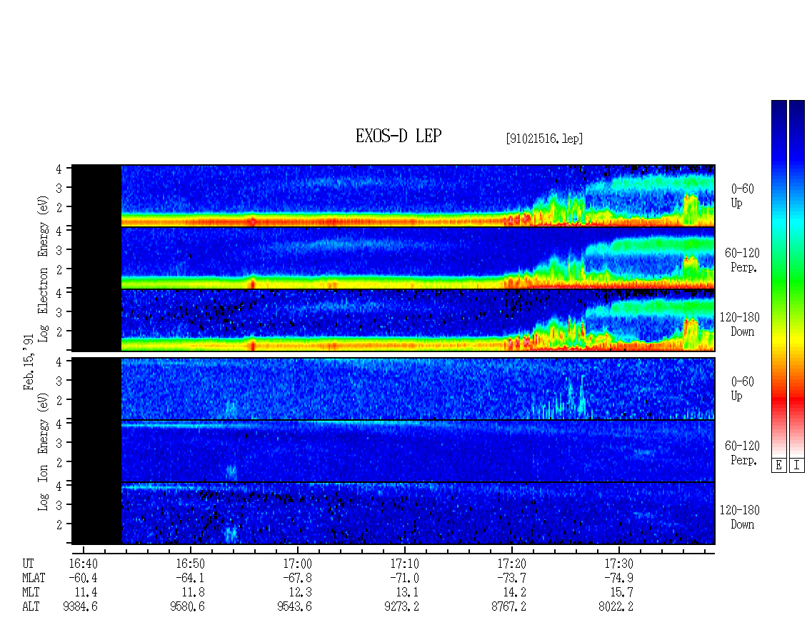The height and width of the screenshot is (625, 807).
Task: Click the electron 120-180 Down spectrogram panel
Action: tap(394, 320)
